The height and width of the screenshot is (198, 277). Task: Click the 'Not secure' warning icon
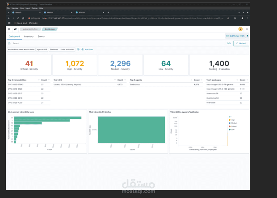29,18
